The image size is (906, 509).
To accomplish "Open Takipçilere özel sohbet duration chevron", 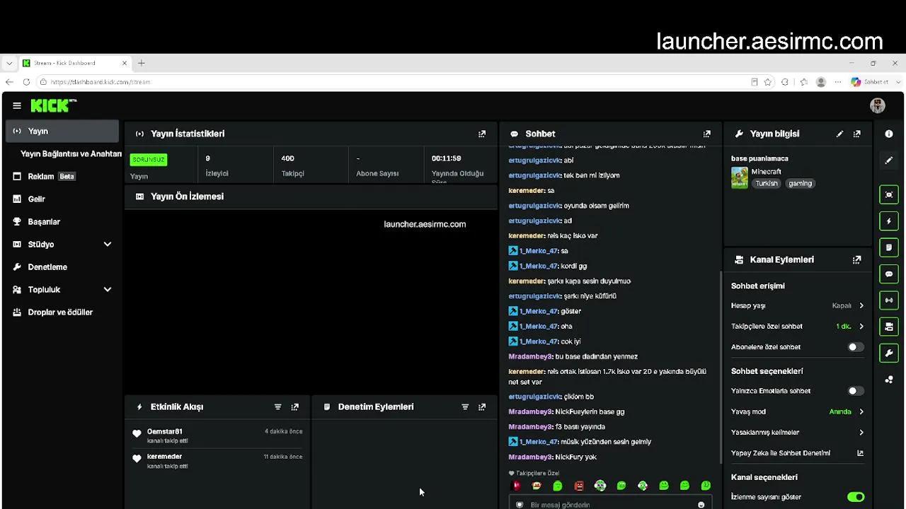I will click(x=861, y=327).
